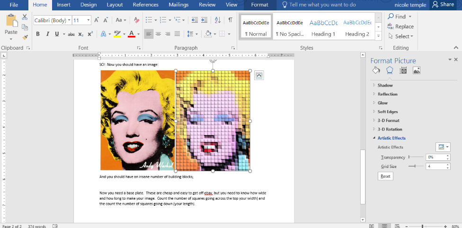Collapse the ribbon with the caret
This screenshot has height=228, width=462.
point(456,47)
